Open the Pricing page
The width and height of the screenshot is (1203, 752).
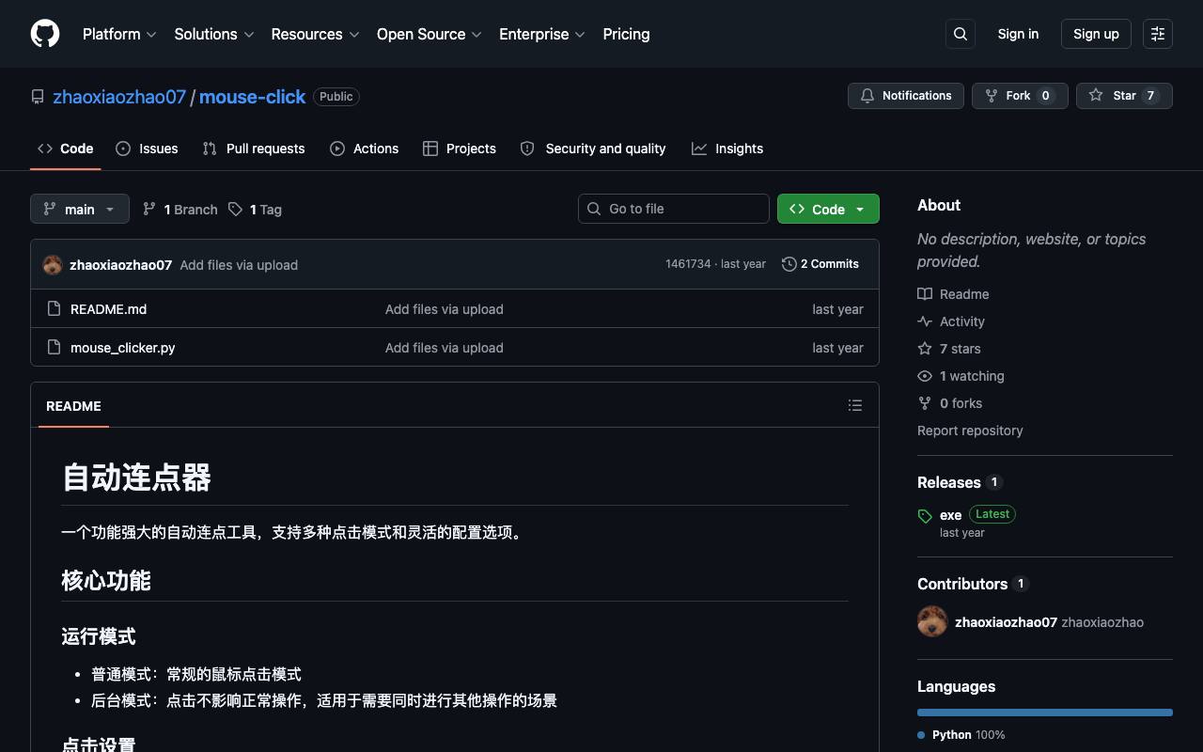click(x=626, y=34)
